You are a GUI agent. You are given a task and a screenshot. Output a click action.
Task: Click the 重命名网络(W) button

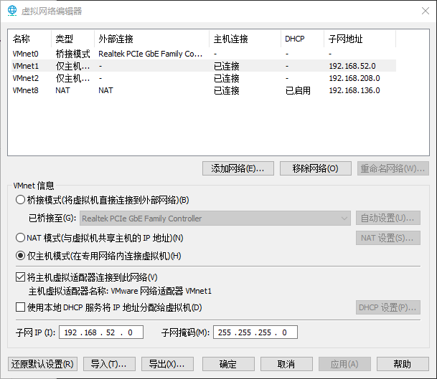point(393,168)
